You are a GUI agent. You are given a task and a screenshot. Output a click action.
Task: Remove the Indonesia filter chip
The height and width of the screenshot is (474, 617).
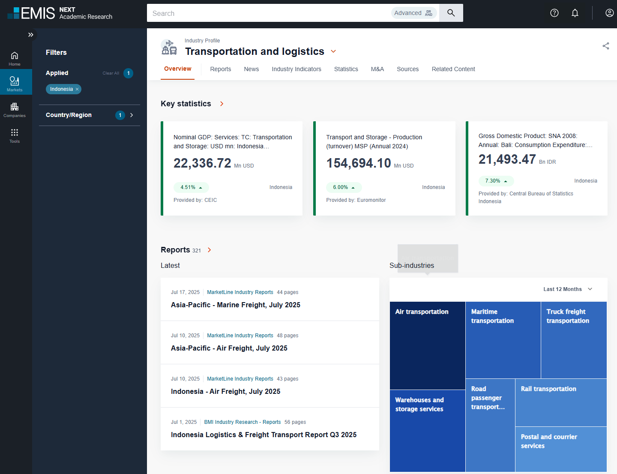77,89
